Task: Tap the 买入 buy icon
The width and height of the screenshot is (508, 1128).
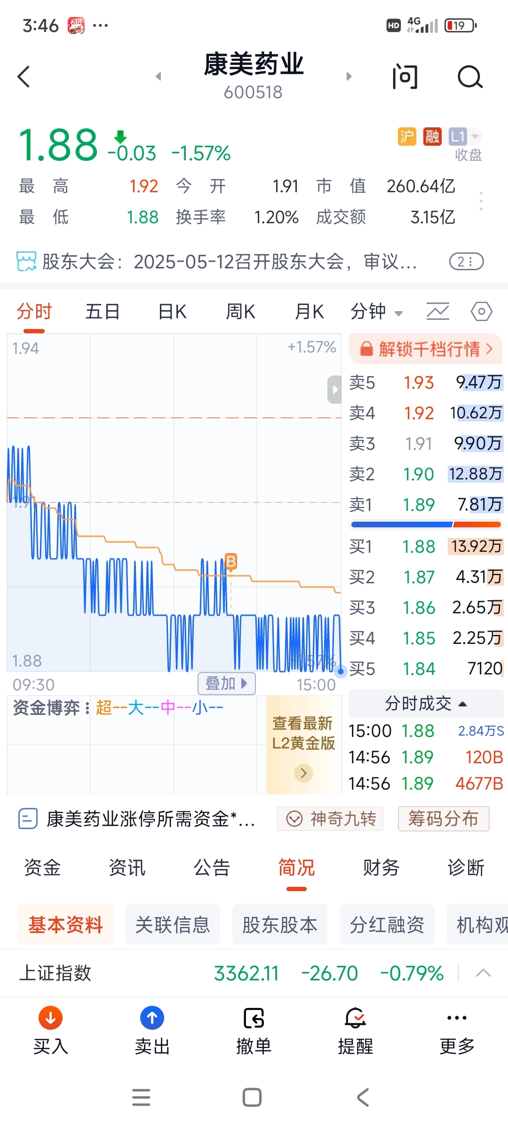Action: [x=51, y=1018]
